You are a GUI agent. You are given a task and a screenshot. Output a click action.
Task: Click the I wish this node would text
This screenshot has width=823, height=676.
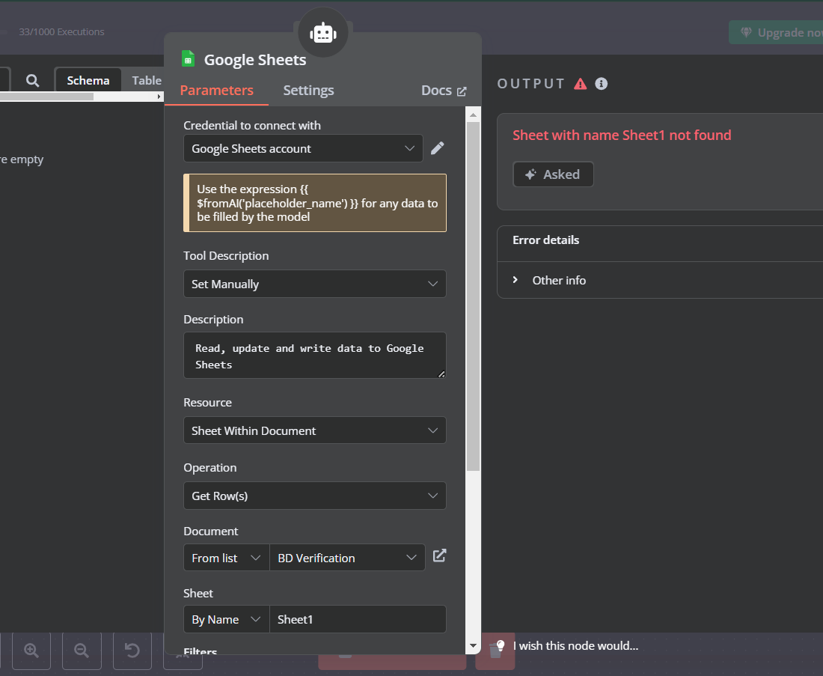576,645
